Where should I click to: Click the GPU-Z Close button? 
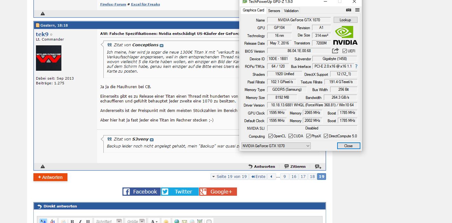(348, 146)
